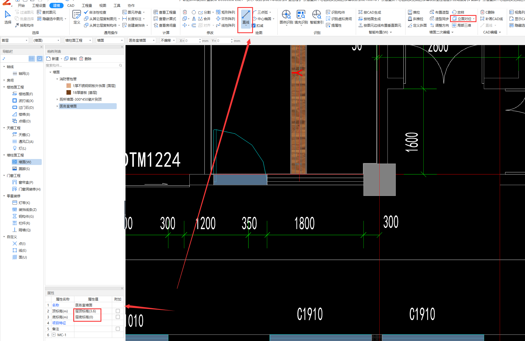
Task: Open the 视图 ribbon tab
Action: tap(103, 5)
